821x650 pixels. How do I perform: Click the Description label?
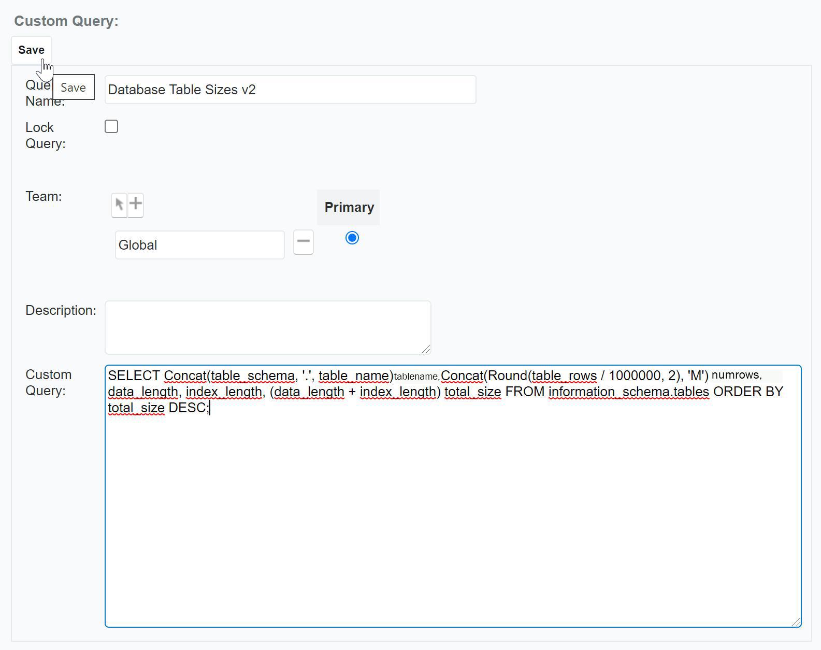[61, 310]
